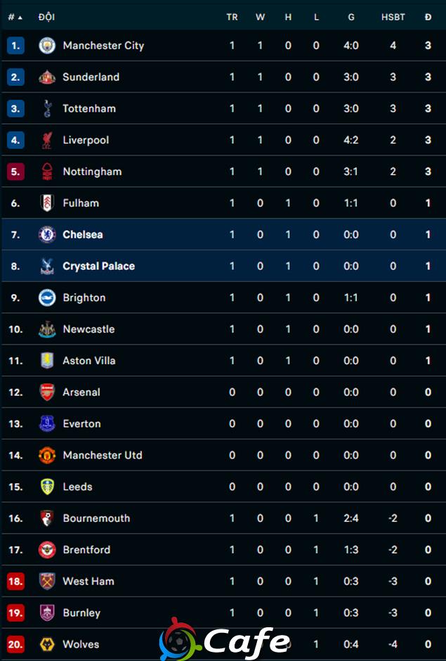This screenshot has height=661, width=446.
Task: Click the blue 1 rank badge
Action: pyautogui.click(x=15, y=46)
